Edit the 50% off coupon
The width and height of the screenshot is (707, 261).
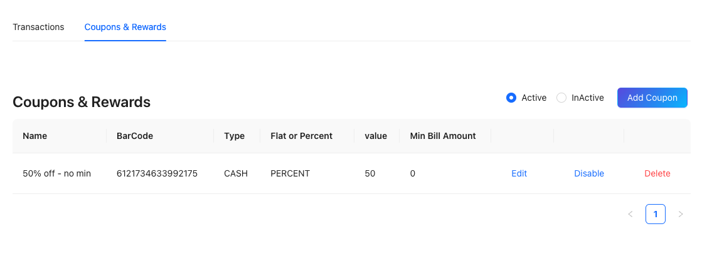click(x=519, y=173)
